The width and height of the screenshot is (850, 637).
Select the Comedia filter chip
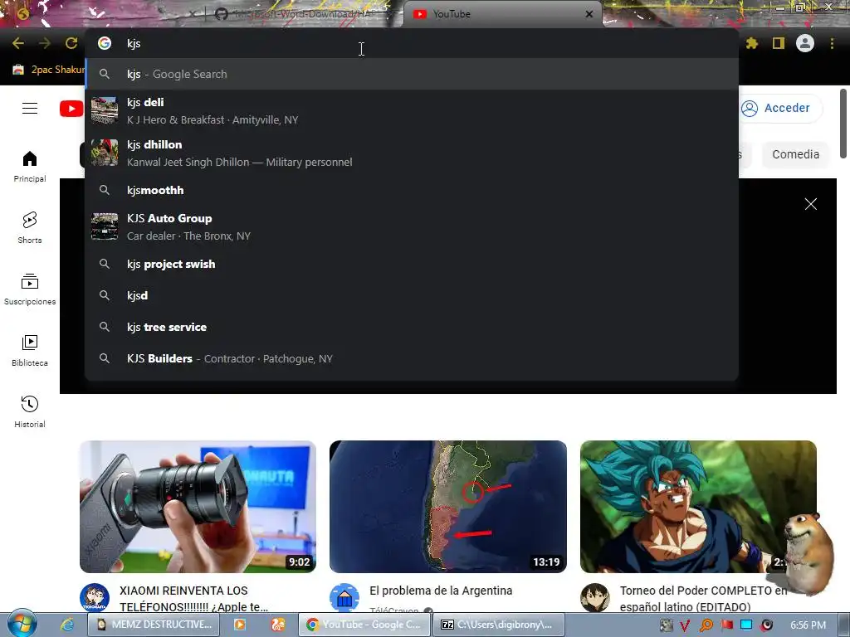(795, 154)
